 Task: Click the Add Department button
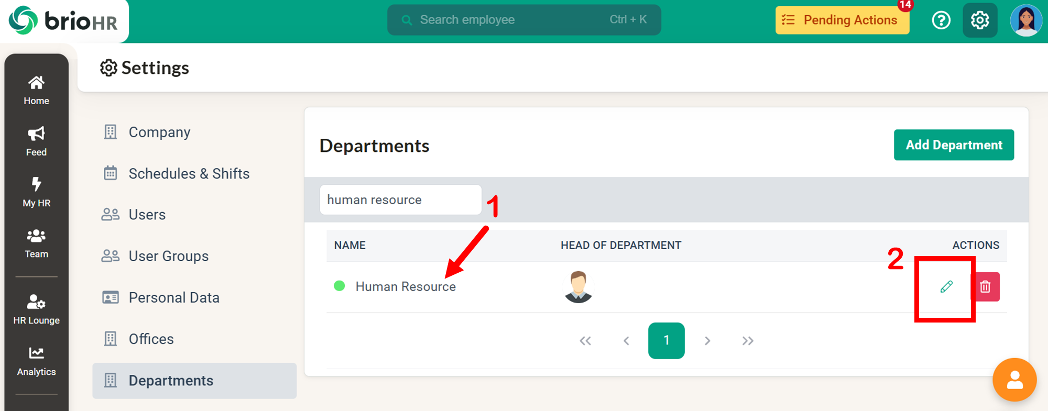click(954, 145)
